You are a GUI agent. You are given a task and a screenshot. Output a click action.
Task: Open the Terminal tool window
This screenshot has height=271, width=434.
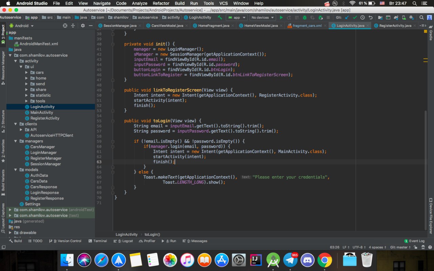click(98, 241)
